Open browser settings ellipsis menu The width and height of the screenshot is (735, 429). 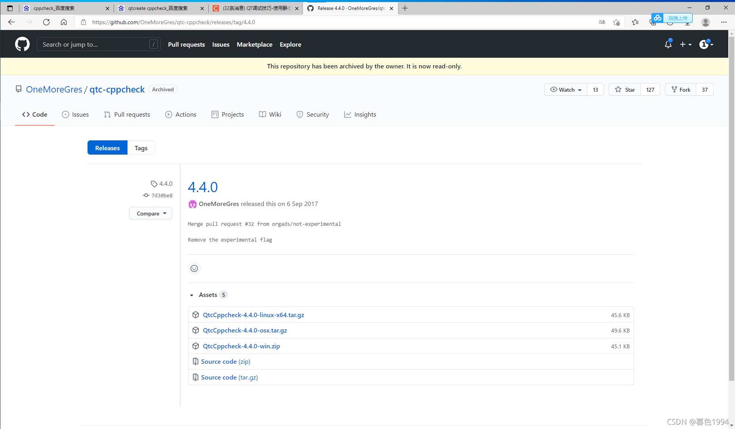(x=724, y=22)
